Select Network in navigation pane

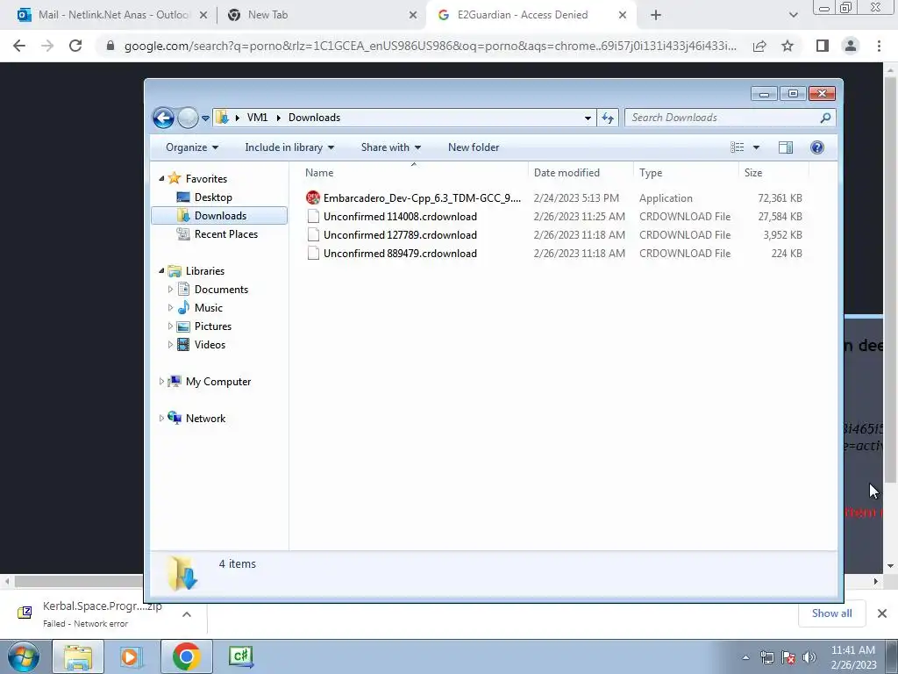pos(205,419)
